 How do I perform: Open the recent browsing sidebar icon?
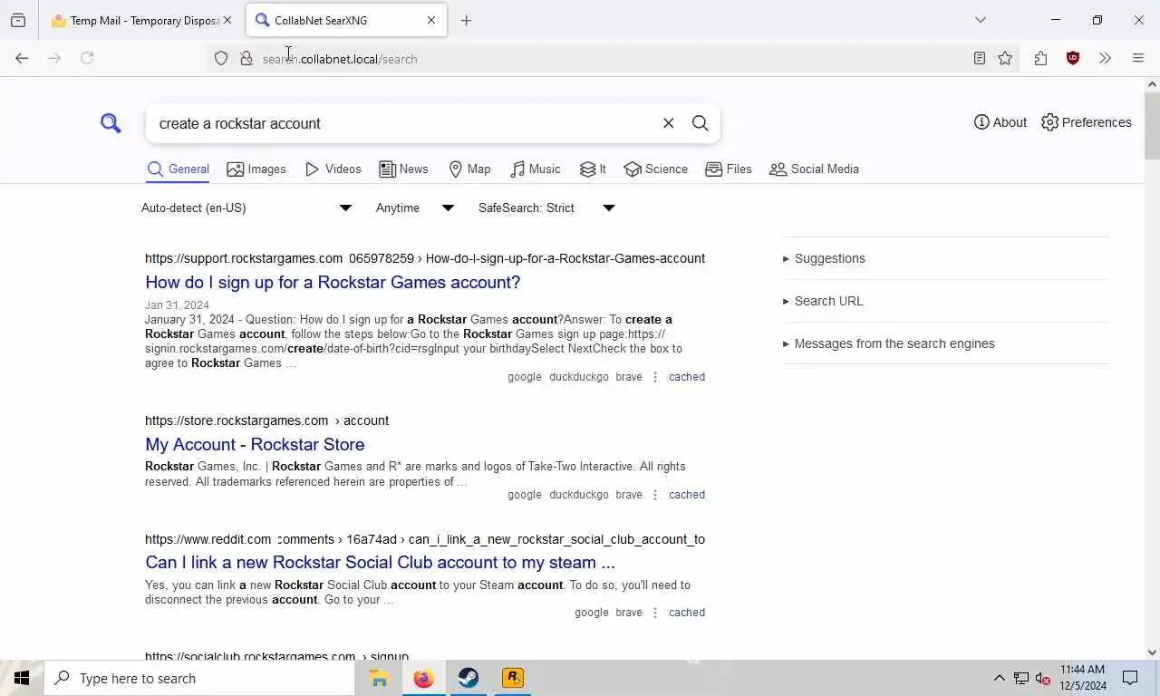tap(18, 20)
